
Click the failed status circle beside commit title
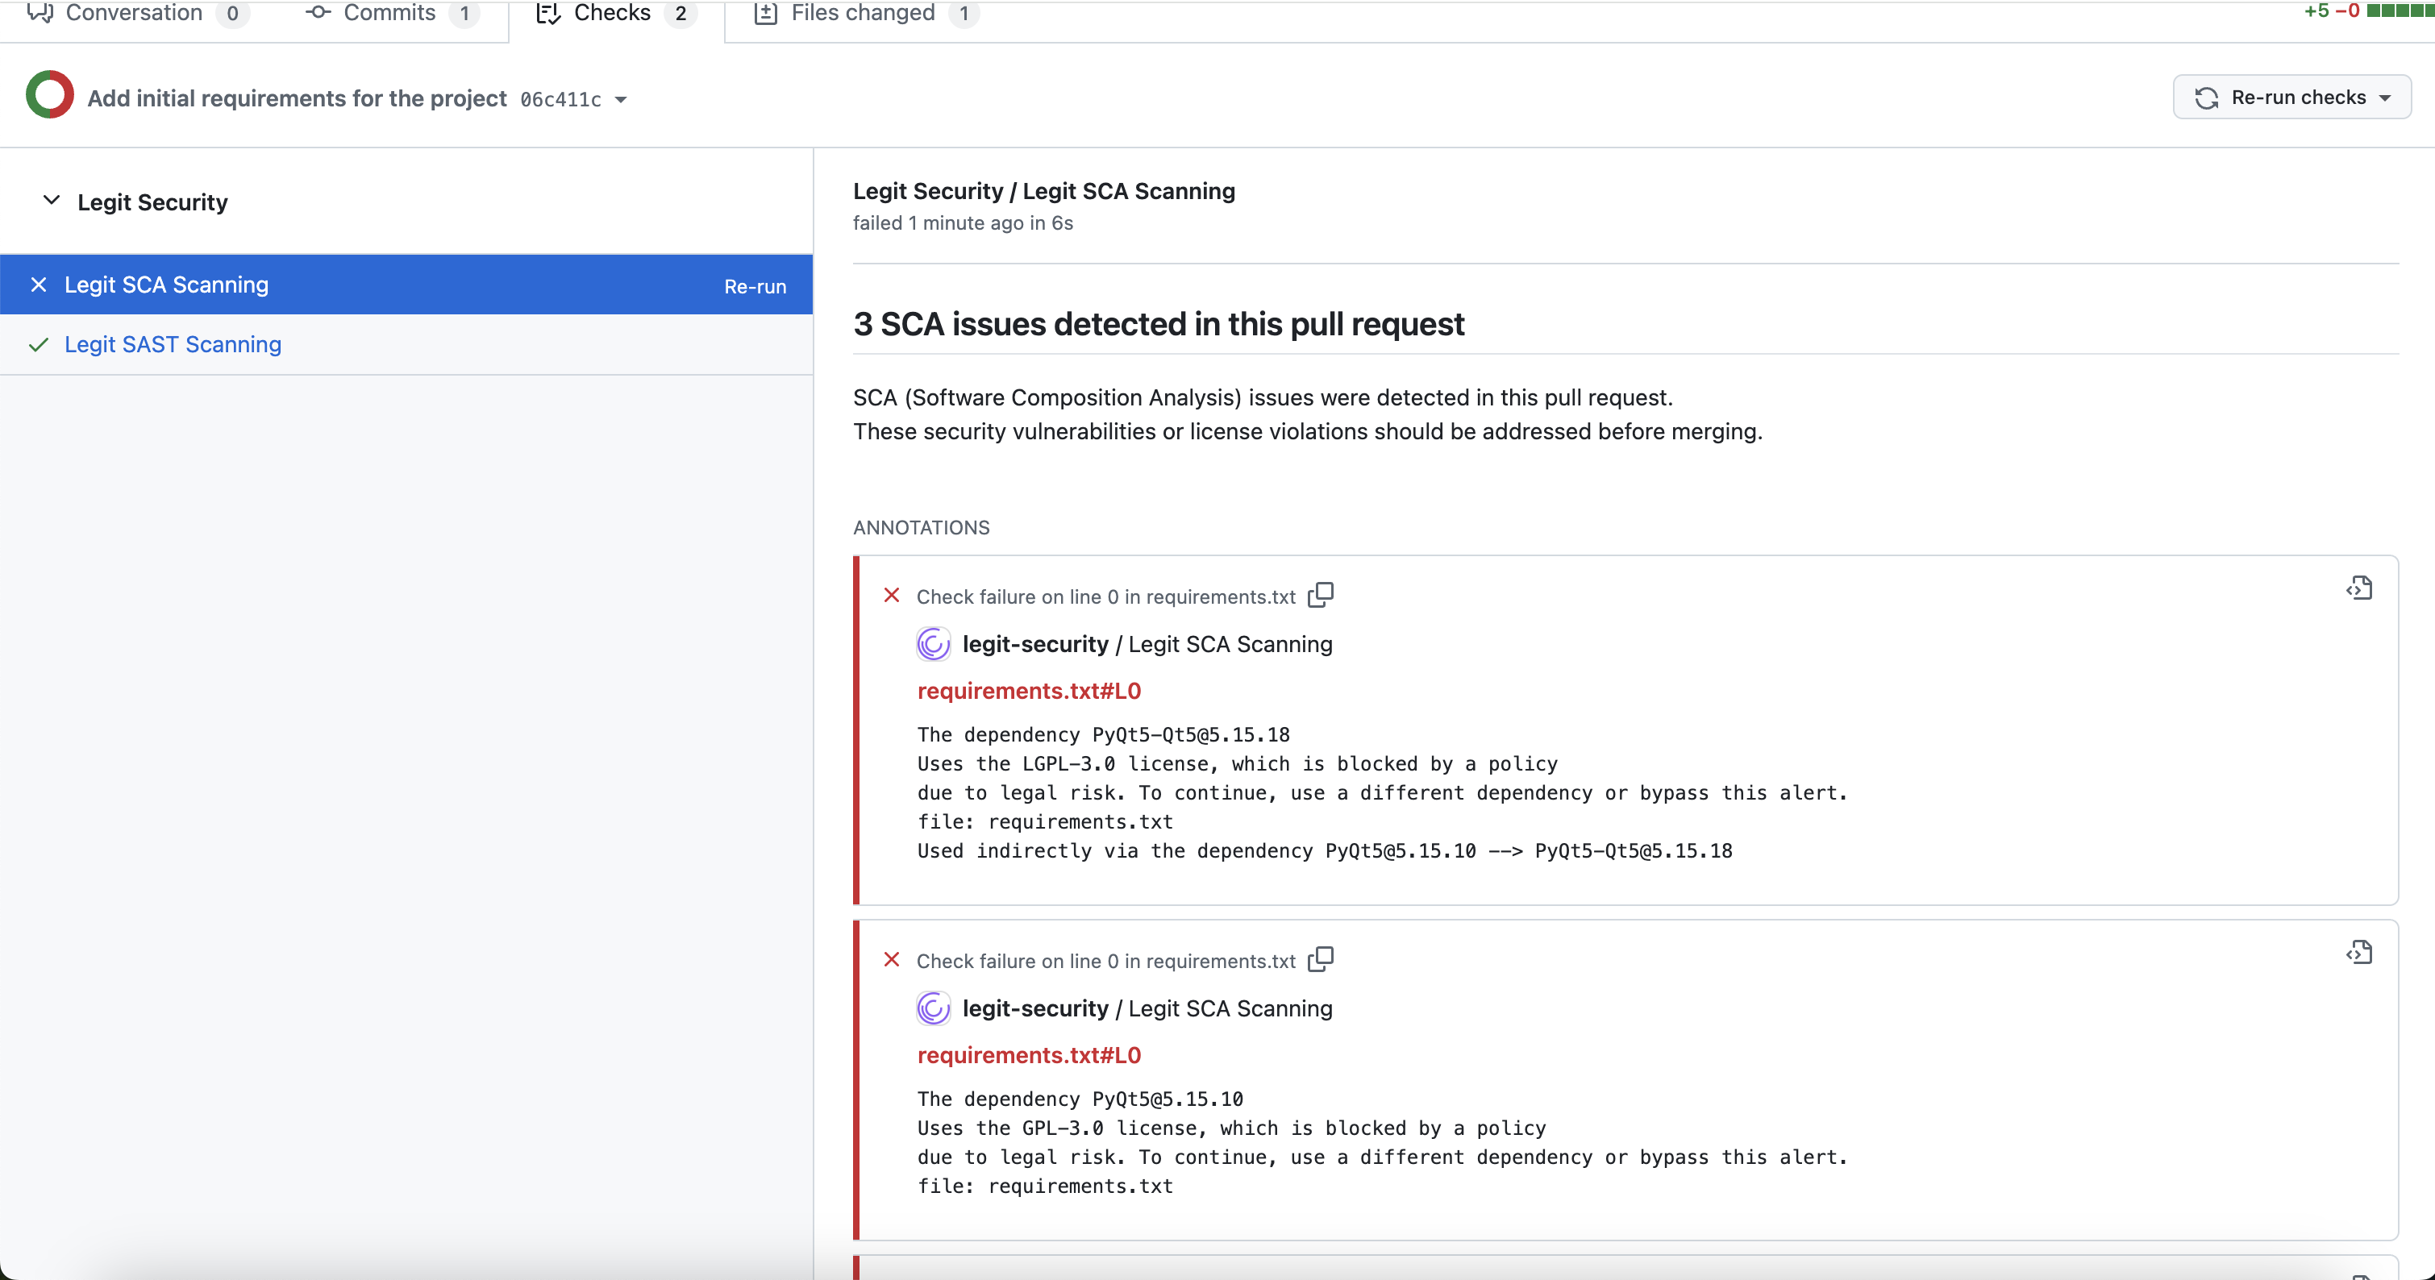(x=49, y=94)
